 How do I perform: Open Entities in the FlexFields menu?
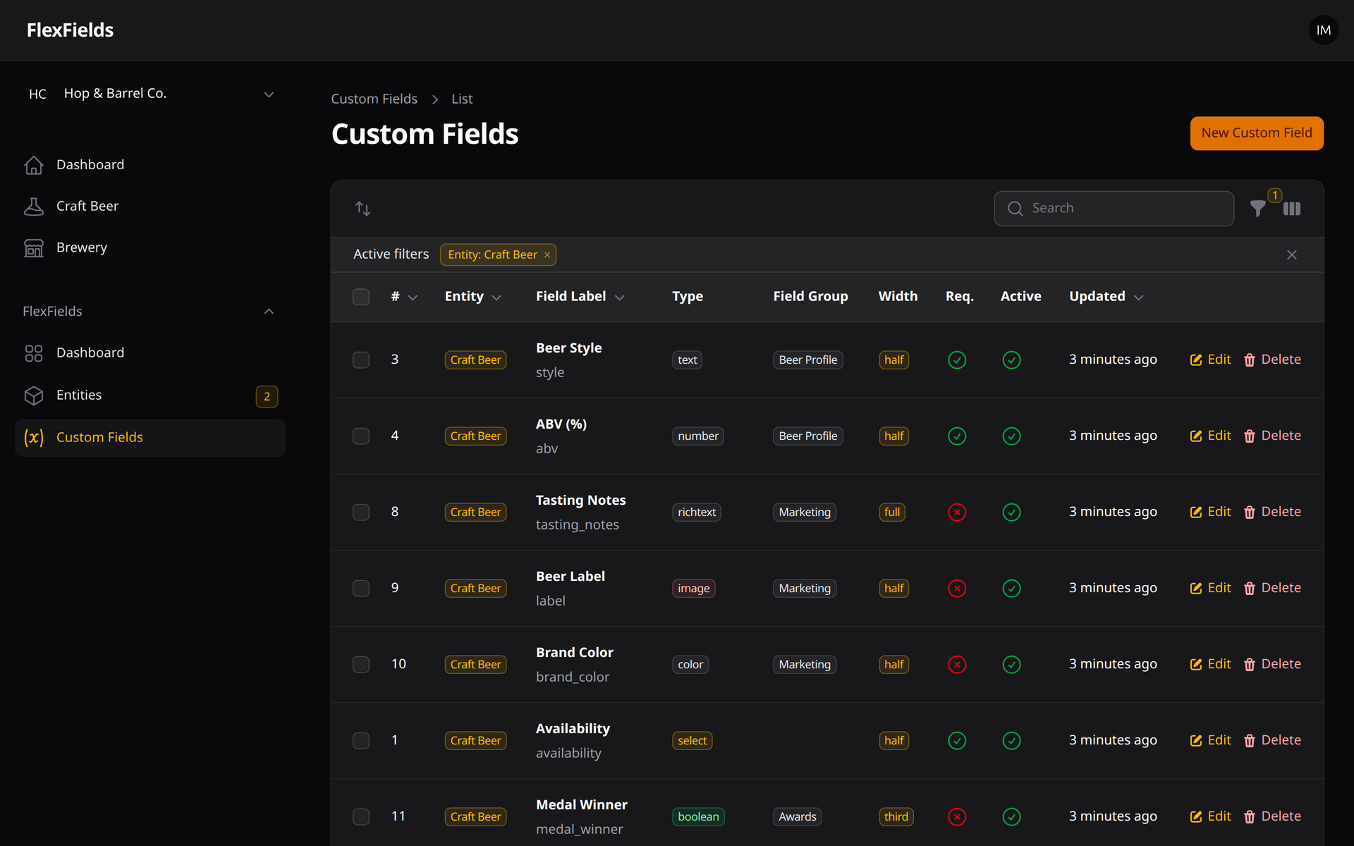pos(150,396)
